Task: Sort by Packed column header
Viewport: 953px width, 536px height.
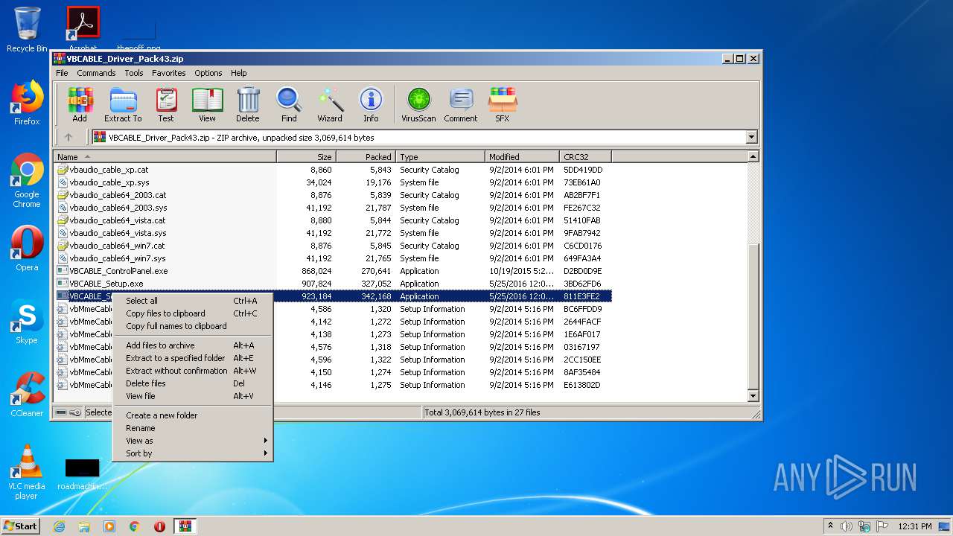Action: pyautogui.click(x=366, y=157)
